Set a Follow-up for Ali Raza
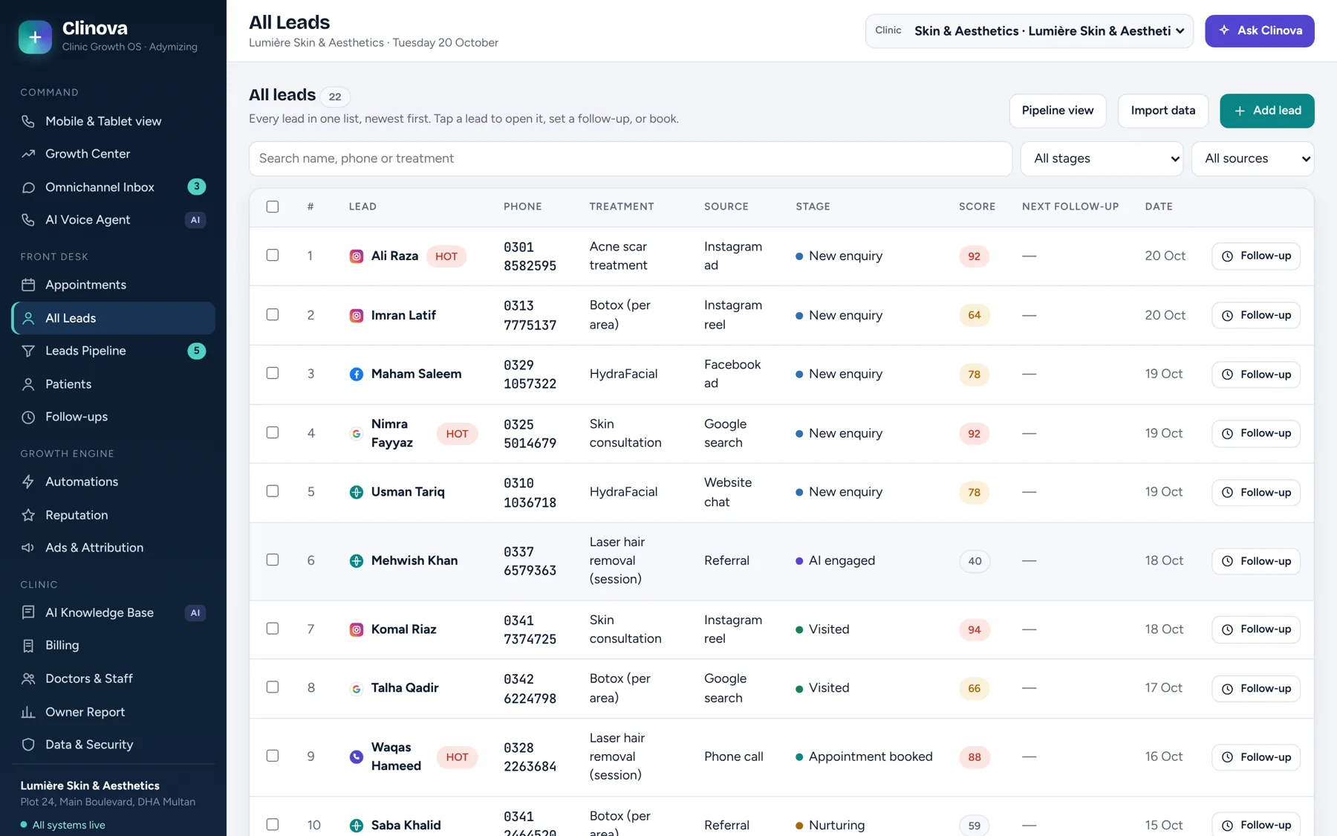This screenshot has width=1337, height=836. pyautogui.click(x=1256, y=256)
